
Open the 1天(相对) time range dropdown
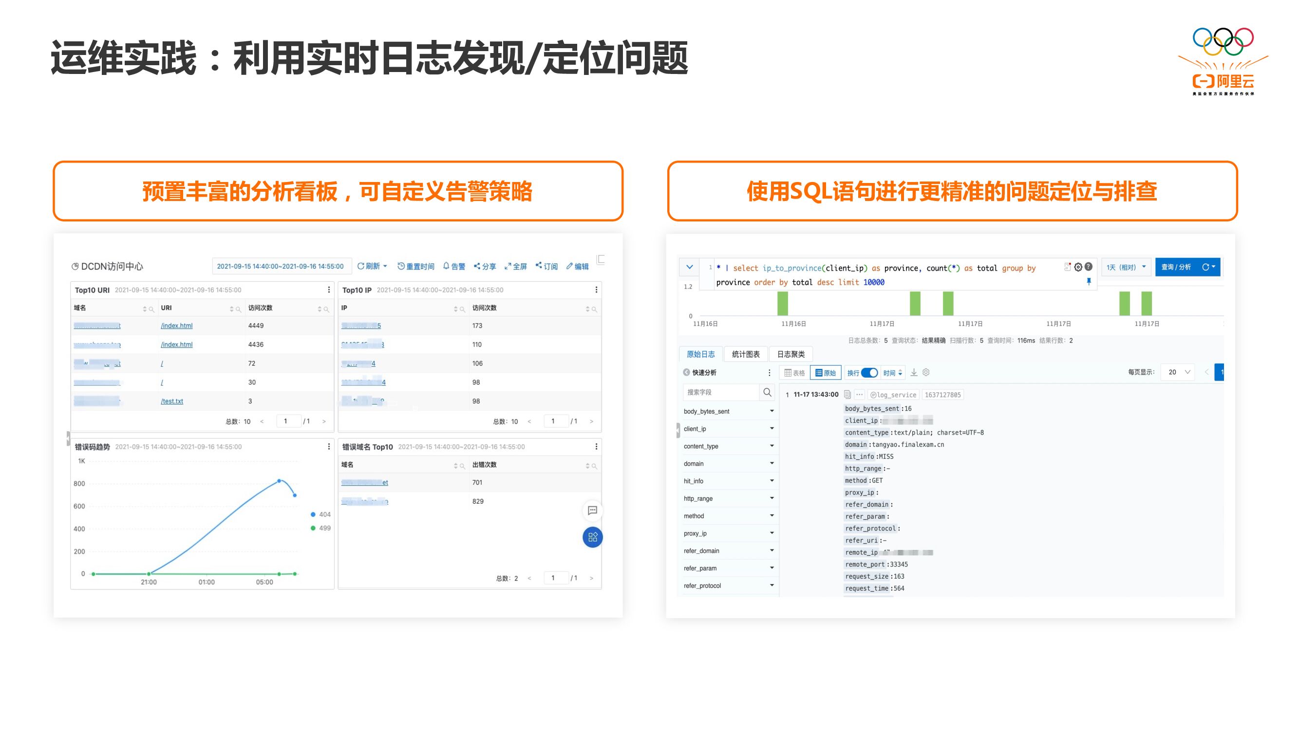(x=1126, y=267)
